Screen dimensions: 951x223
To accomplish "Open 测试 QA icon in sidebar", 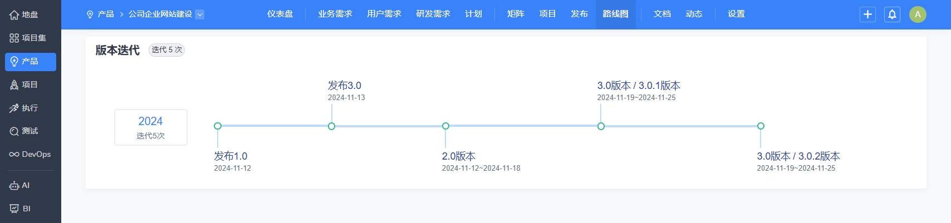I will [14, 131].
